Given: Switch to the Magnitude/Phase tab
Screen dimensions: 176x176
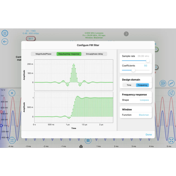Looking at the screenshot, I should click(x=43, y=54).
